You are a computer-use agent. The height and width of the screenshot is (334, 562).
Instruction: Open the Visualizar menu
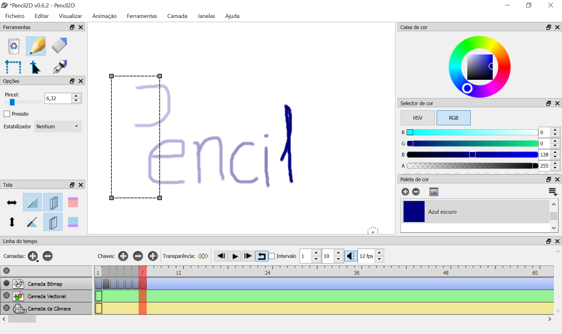click(x=71, y=16)
